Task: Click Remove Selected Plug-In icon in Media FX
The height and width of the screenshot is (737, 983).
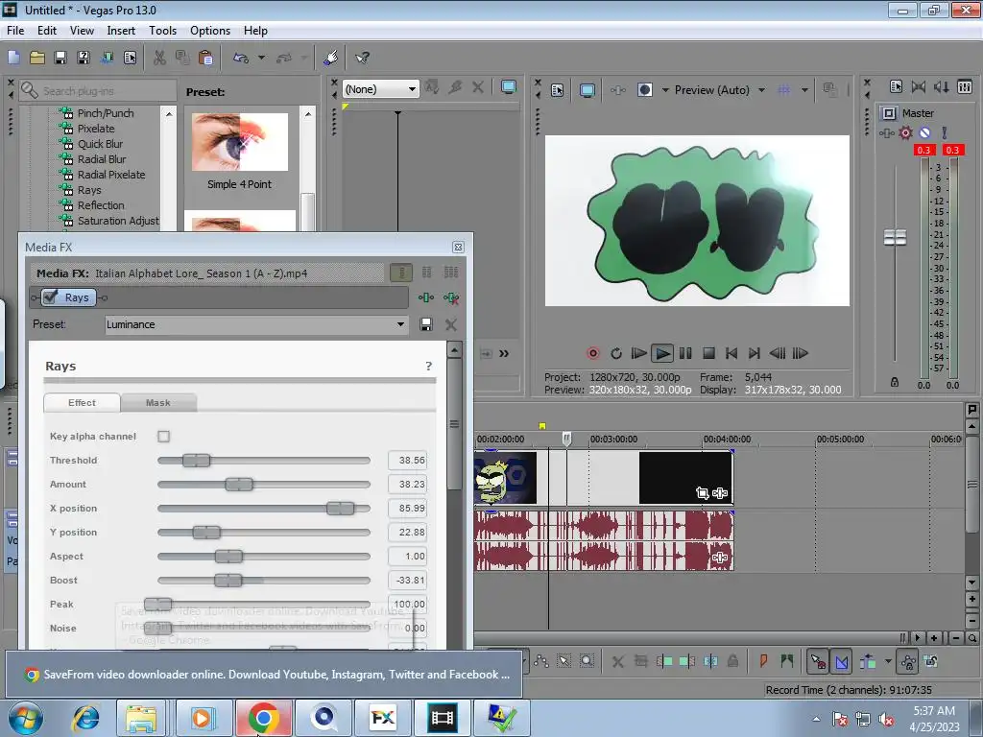Action: pos(451,297)
